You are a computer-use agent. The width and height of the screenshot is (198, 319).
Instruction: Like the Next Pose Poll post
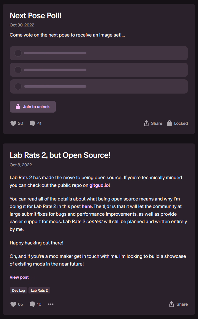(13, 123)
